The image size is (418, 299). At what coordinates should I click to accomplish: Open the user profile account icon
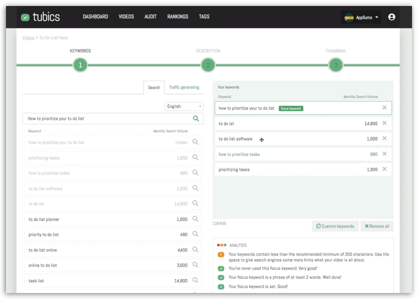point(392,17)
